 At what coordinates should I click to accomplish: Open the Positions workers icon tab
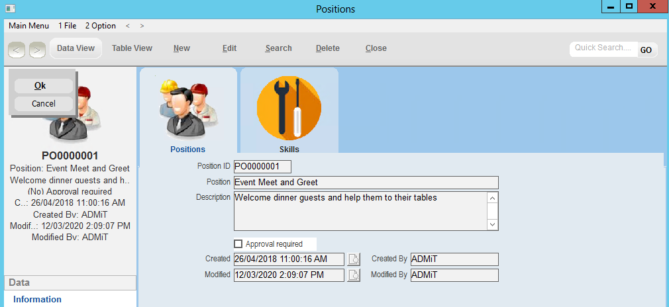click(x=187, y=109)
